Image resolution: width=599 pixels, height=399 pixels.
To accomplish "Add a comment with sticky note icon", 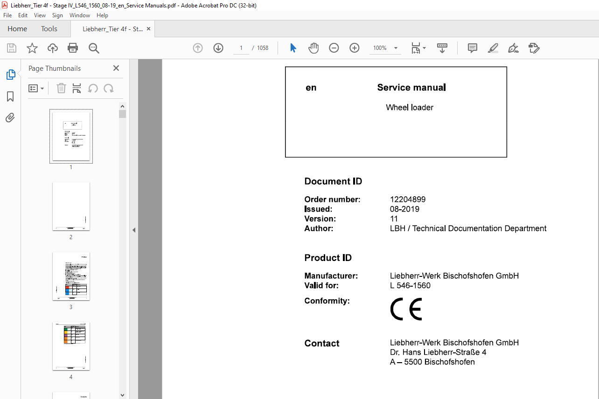I will tap(473, 48).
